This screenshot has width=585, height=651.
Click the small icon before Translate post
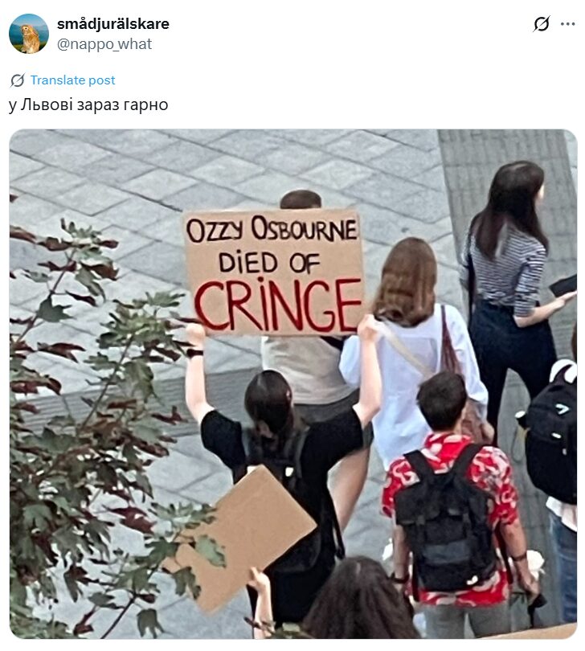(18, 80)
